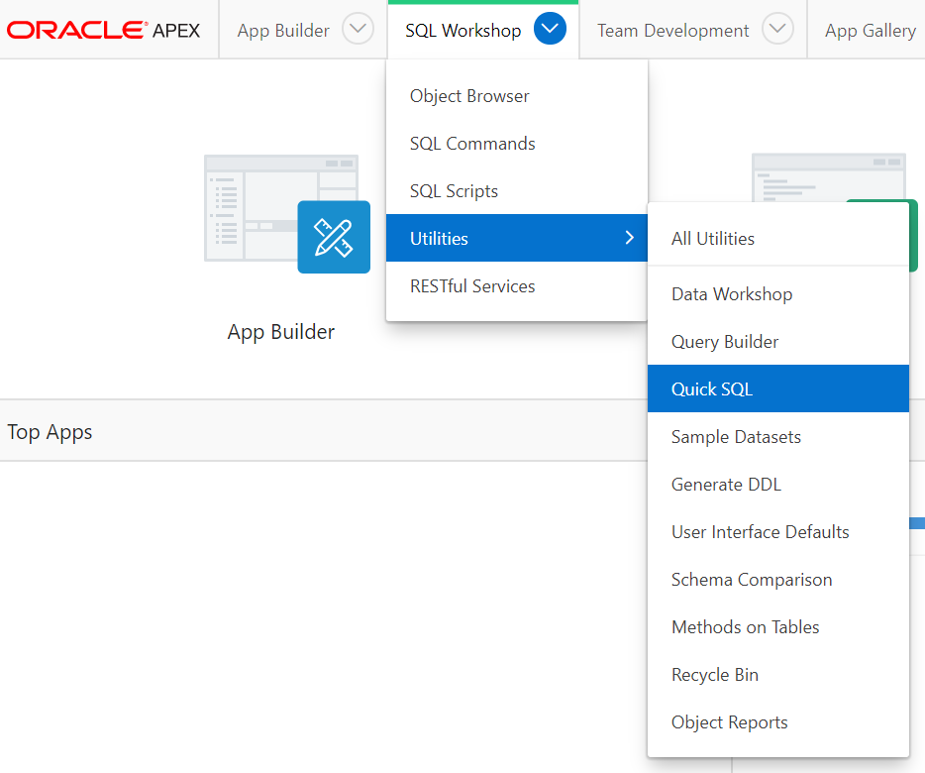Expand the App Builder dropdown arrow

click(x=358, y=30)
